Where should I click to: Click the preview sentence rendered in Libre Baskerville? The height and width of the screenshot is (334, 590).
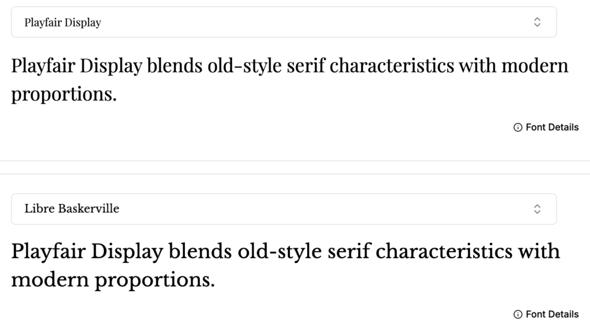[x=285, y=252]
